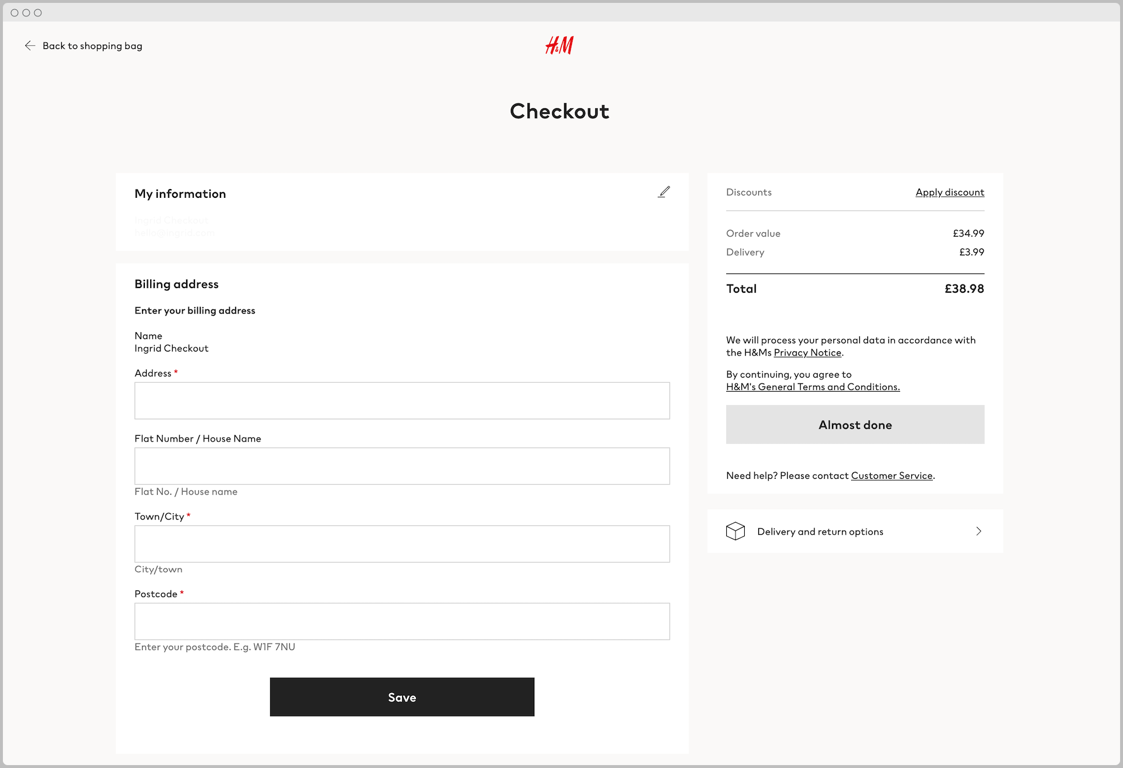This screenshot has width=1123, height=768.
Task: Select the Town/City input field
Action: tap(402, 543)
